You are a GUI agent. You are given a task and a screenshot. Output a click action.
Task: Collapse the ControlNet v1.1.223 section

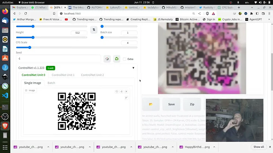coord(133,68)
